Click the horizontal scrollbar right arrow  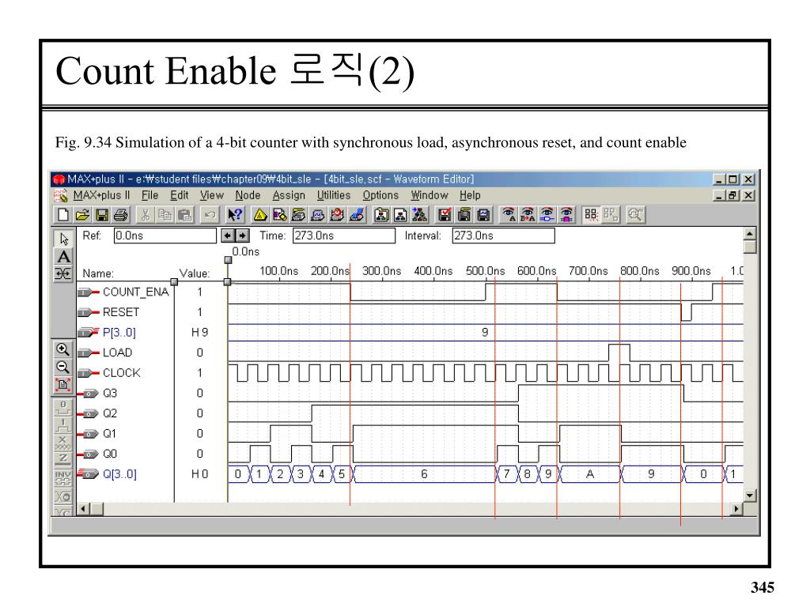tap(736, 510)
